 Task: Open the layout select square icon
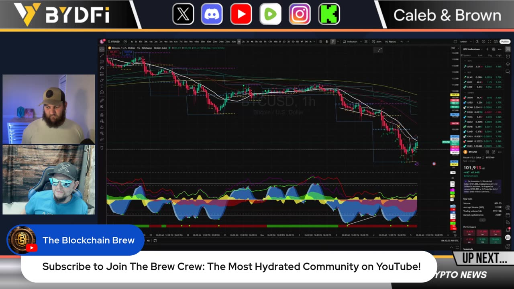[455, 41]
